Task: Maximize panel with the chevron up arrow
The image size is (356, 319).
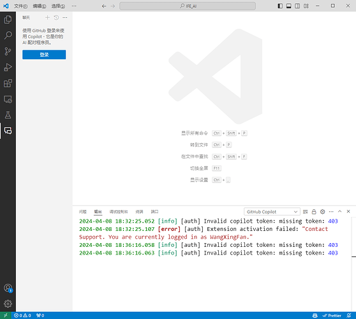Action: click(339, 211)
